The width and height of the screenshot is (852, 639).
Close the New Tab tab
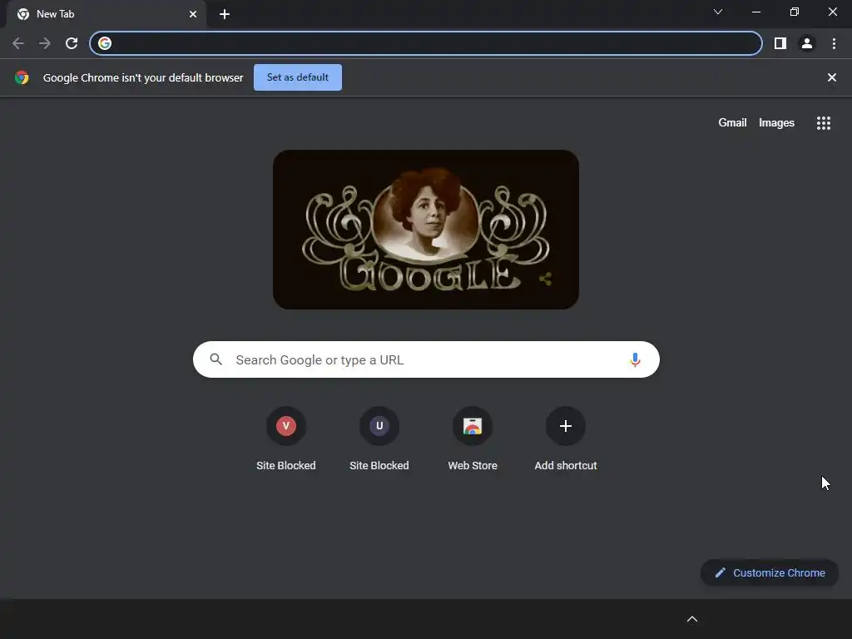coord(193,14)
